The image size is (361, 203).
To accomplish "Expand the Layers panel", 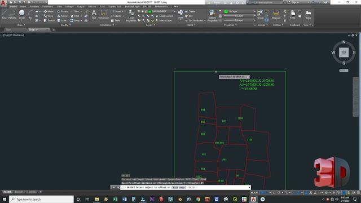I will coord(151,25).
